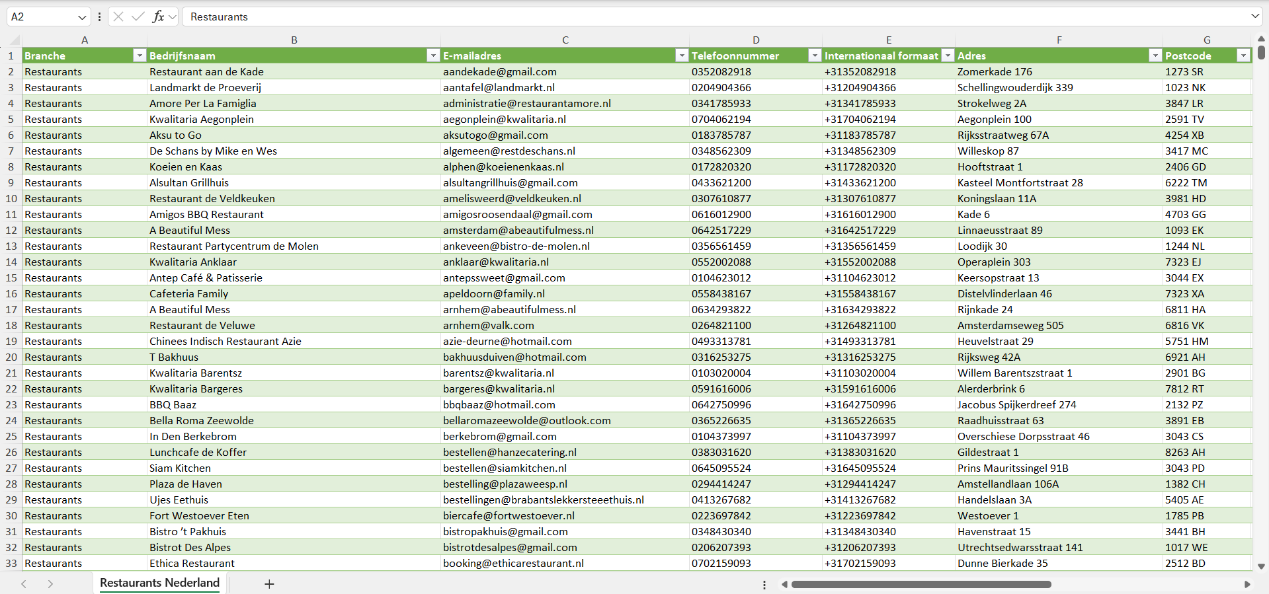Click the horizontal scrollbar thumb
The image size is (1269, 594).
(x=921, y=584)
